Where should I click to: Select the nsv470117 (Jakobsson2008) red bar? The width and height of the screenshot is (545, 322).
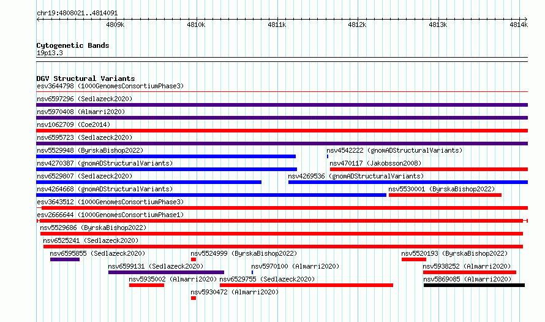coord(429,169)
